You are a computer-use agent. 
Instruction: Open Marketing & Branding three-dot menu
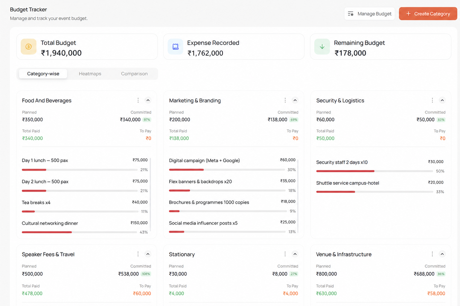[x=285, y=100]
